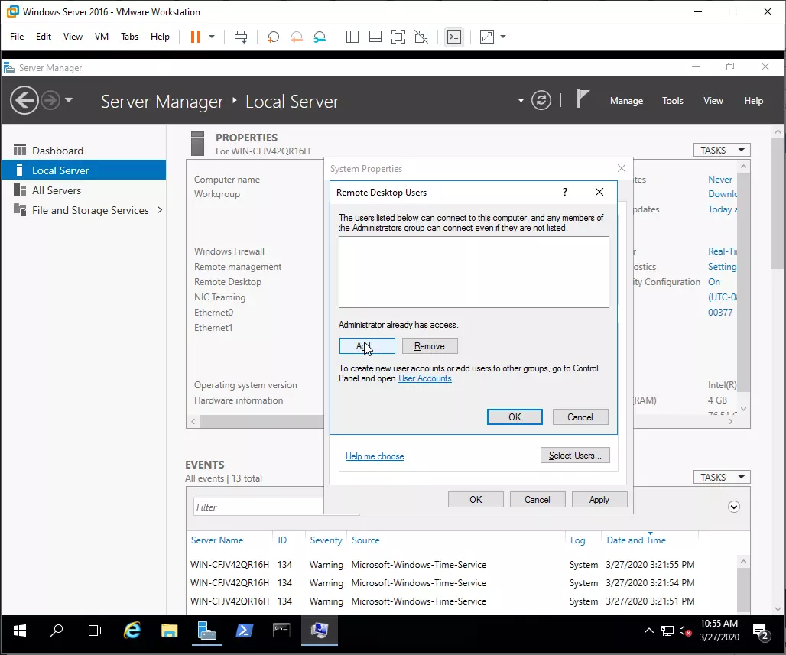The image size is (786, 655).
Task: Toggle the thumbnail bar icon in VMware toolbar
Action: pyautogui.click(x=375, y=37)
